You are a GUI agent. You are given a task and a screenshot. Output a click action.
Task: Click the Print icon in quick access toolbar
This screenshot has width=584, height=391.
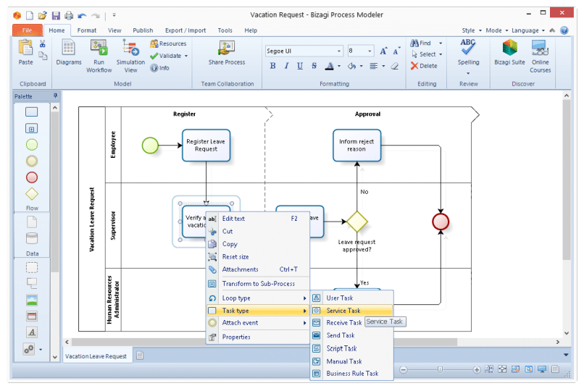[x=69, y=15]
